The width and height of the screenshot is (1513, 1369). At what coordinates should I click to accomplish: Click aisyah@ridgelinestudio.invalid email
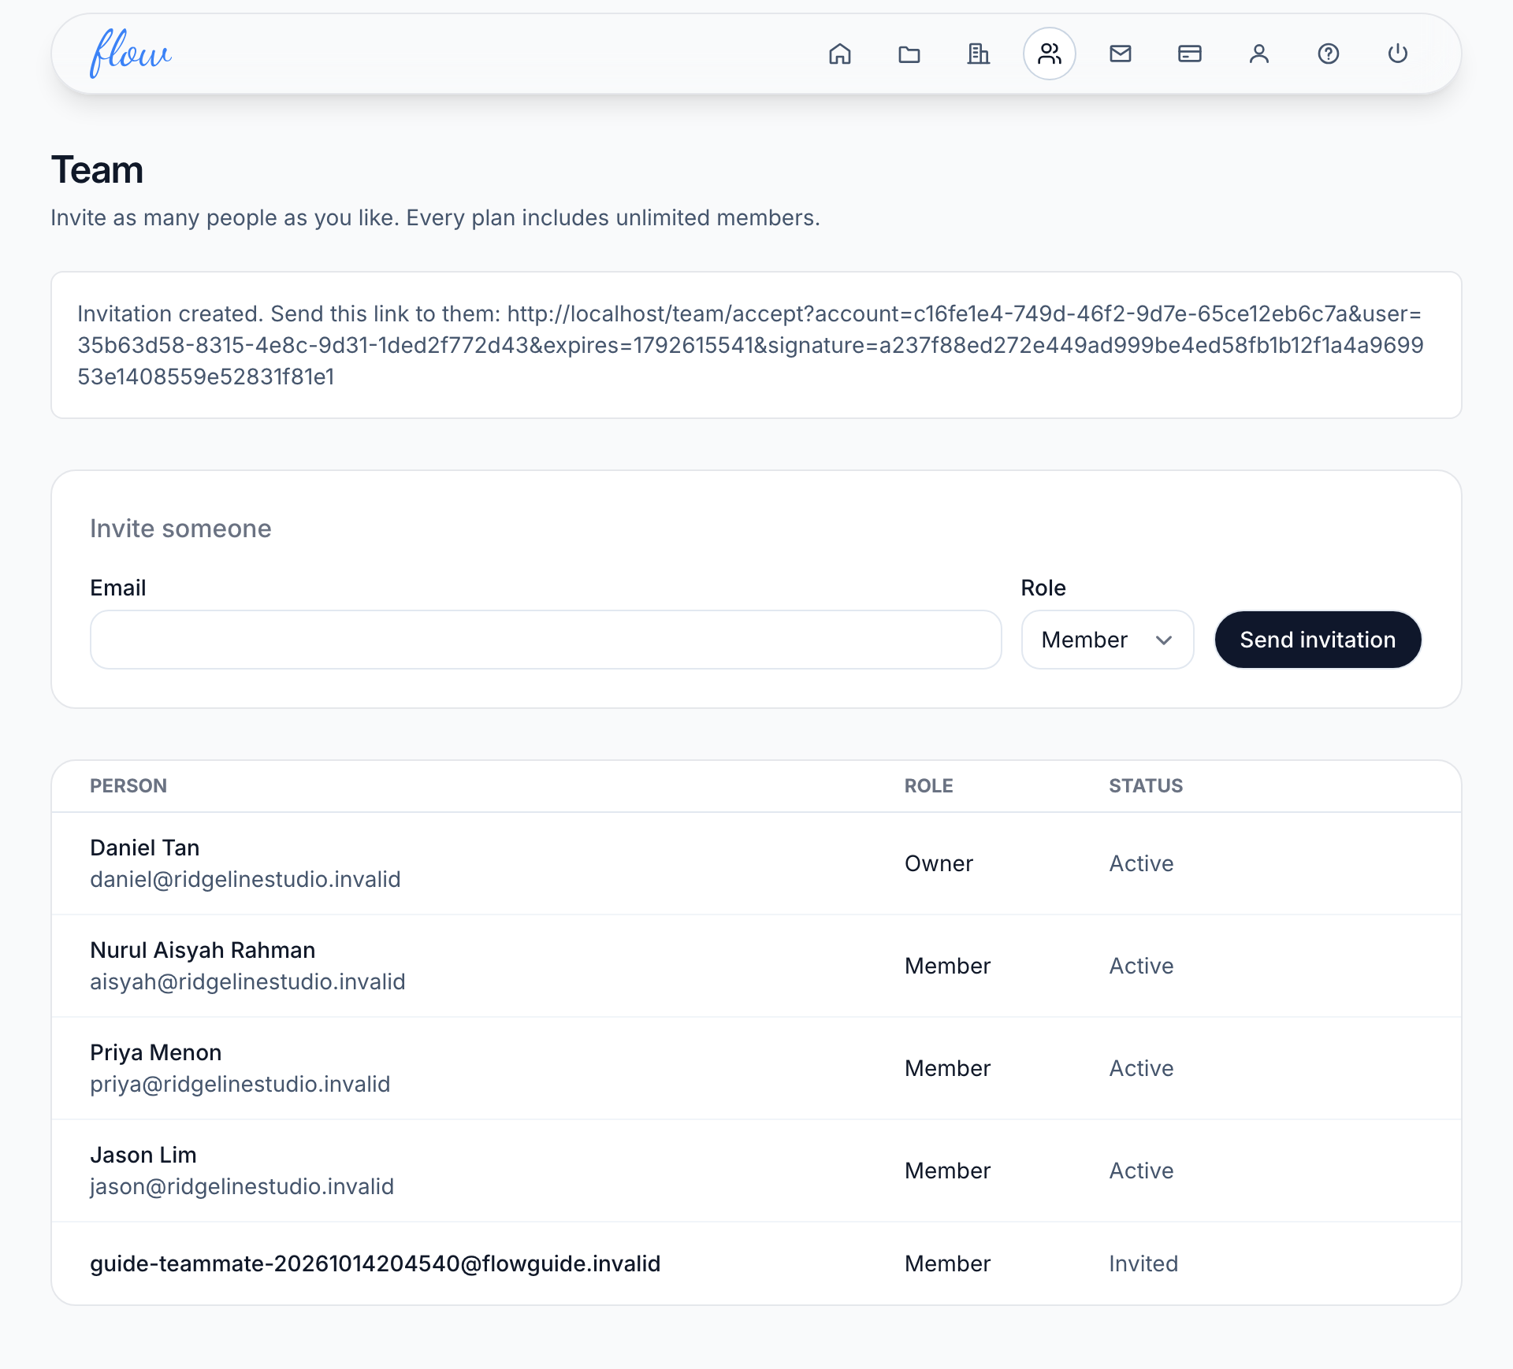[247, 981]
